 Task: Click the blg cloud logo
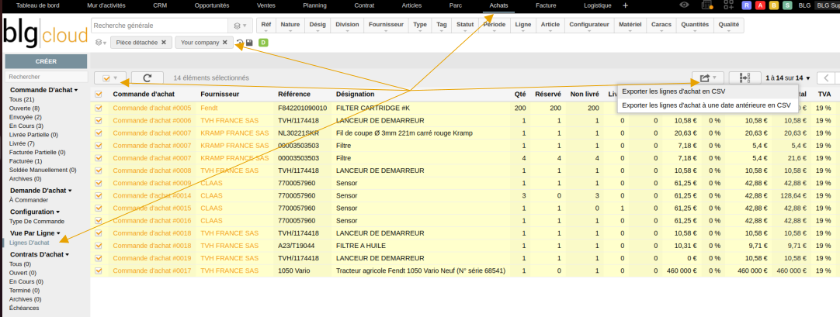click(x=45, y=34)
